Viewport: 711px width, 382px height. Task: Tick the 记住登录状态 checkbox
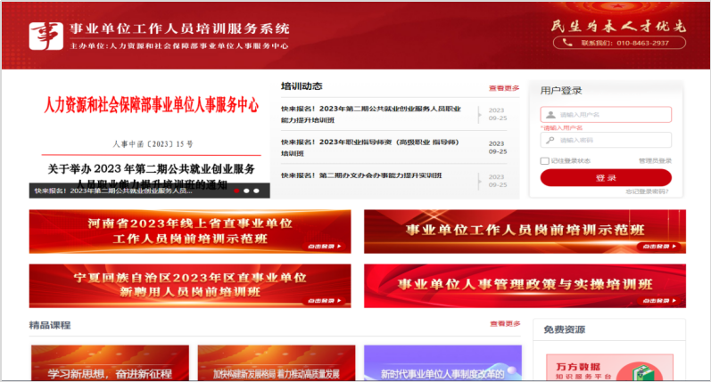click(x=544, y=161)
